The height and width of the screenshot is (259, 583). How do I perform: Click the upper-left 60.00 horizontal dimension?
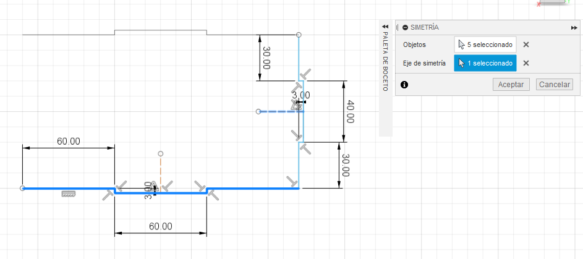69,141
